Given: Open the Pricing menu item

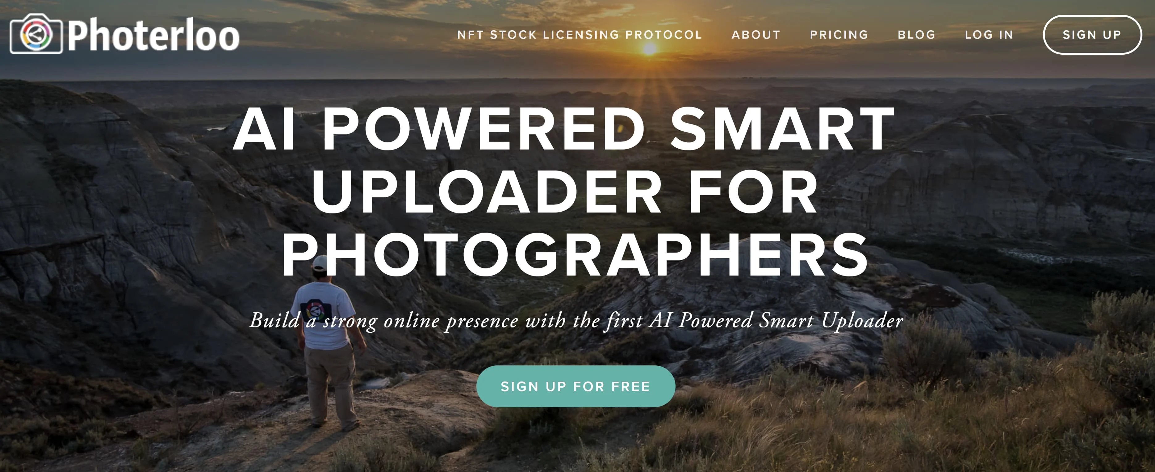Looking at the screenshot, I should 839,35.
